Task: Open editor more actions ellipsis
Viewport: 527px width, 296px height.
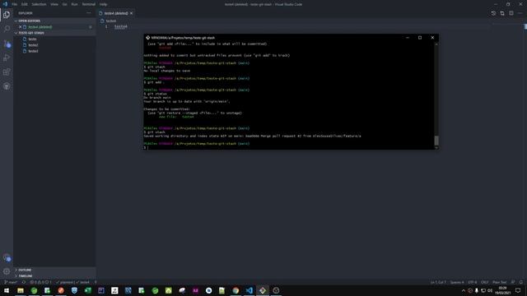Action: coord(520,13)
